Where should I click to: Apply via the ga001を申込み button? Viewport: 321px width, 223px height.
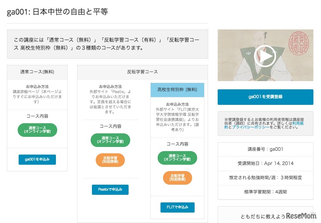tap(37, 160)
